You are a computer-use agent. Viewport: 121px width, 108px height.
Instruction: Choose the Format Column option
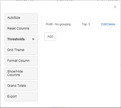(21, 61)
